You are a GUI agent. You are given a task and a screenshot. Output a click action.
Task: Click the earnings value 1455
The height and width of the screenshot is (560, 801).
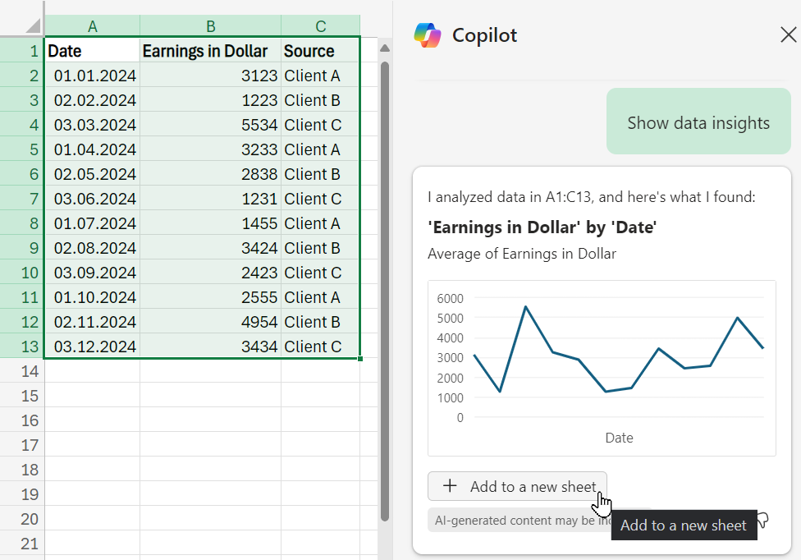(210, 223)
